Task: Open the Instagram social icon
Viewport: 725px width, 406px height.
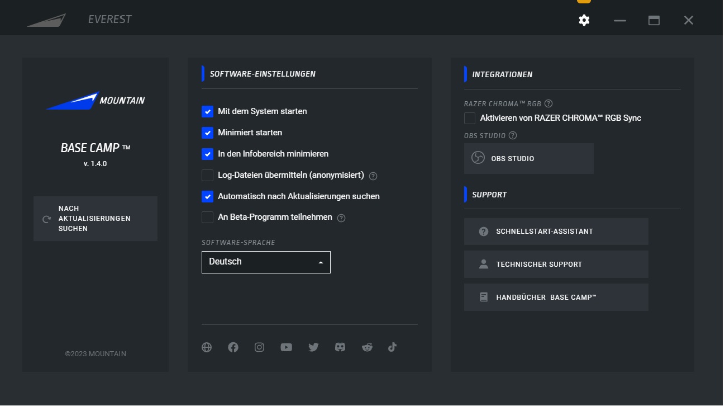Action: point(259,347)
